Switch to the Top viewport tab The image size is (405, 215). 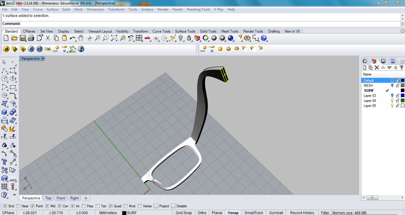[x=48, y=198]
